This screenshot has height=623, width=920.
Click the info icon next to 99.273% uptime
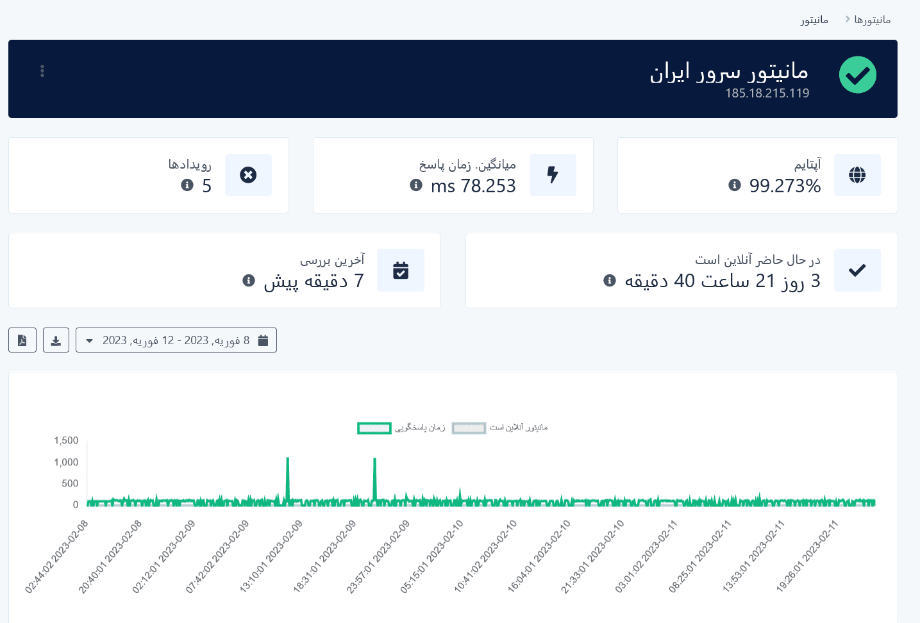click(734, 185)
